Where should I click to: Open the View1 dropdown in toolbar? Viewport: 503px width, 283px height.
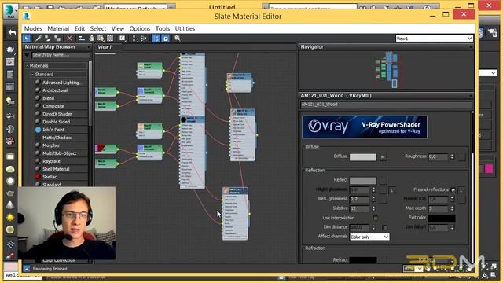434,39
